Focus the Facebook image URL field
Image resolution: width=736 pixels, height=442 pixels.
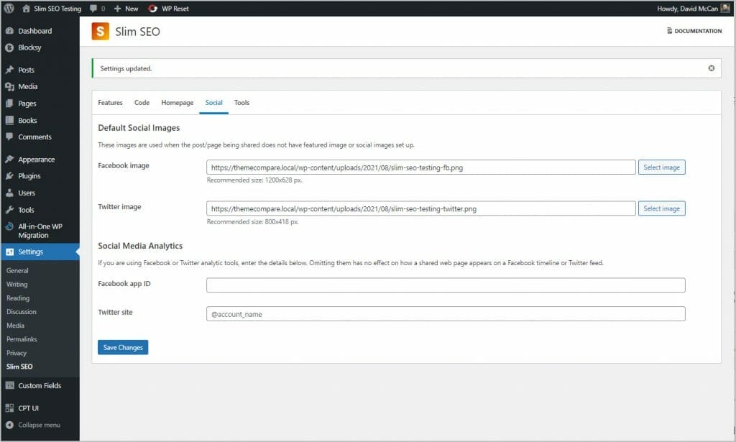tap(421, 167)
